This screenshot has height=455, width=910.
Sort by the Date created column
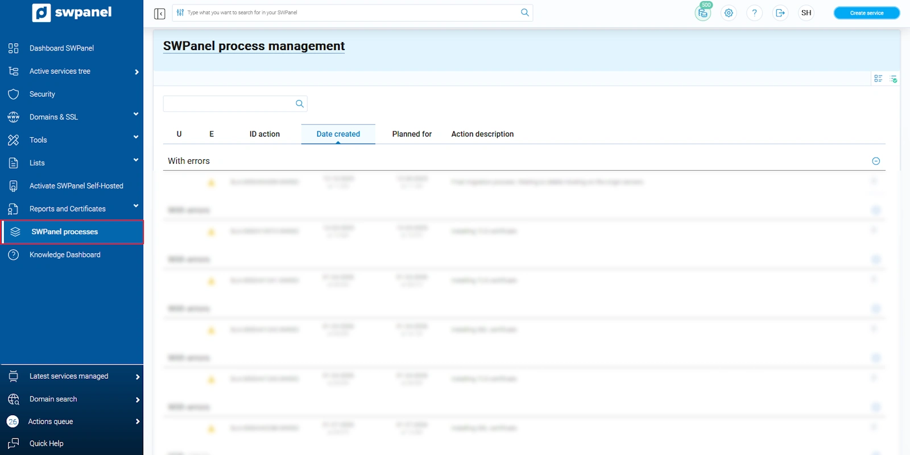pyautogui.click(x=338, y=134)
